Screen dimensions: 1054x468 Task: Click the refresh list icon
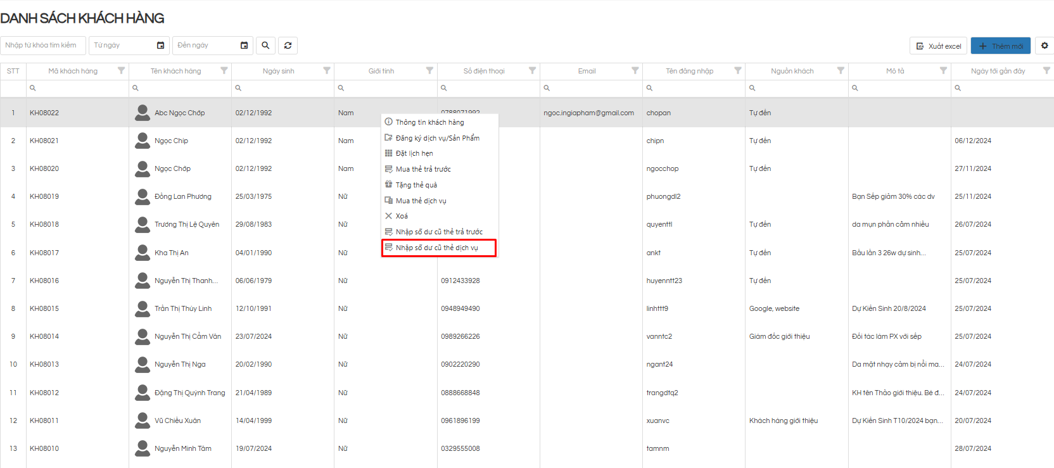pyautogui.click(x=288, y=46)
